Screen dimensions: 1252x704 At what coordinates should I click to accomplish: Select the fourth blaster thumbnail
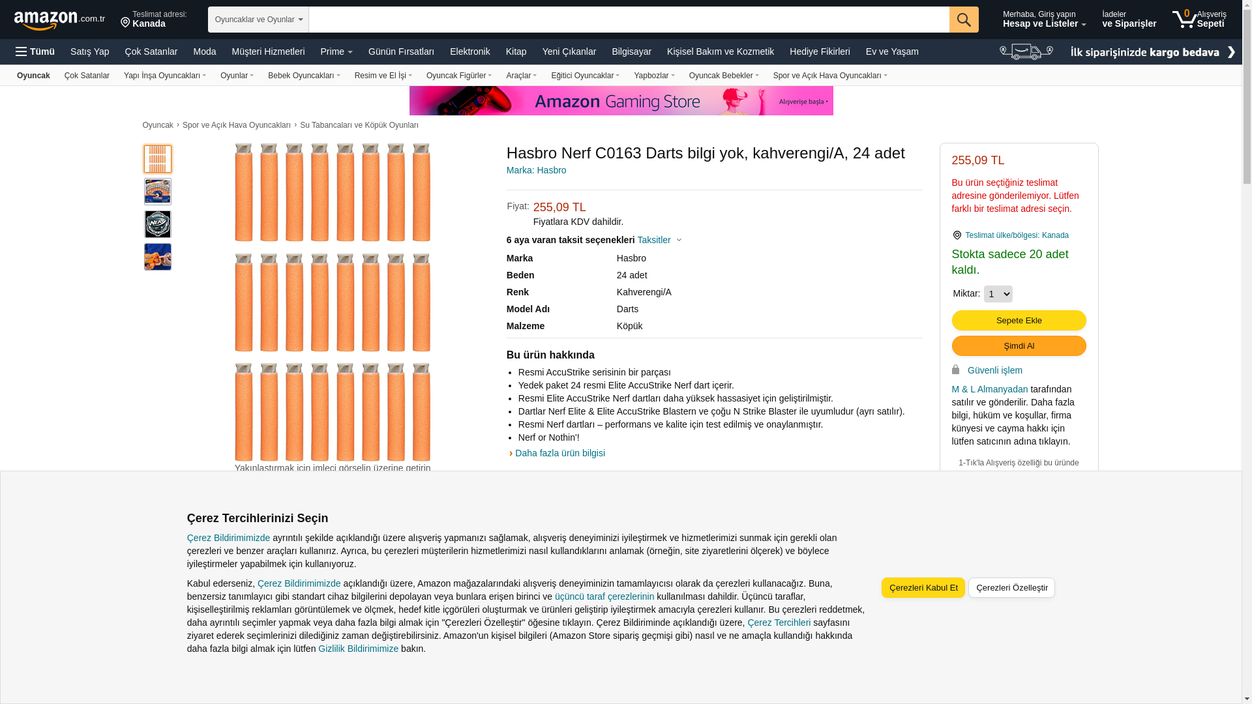point(158,257)
